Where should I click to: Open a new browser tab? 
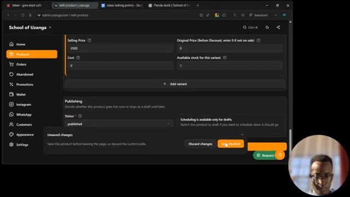[197, 5]
